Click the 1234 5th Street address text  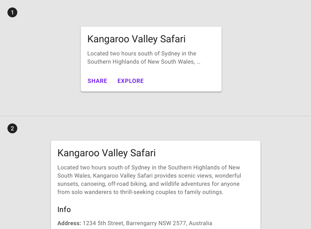click(x=103, y=223)
